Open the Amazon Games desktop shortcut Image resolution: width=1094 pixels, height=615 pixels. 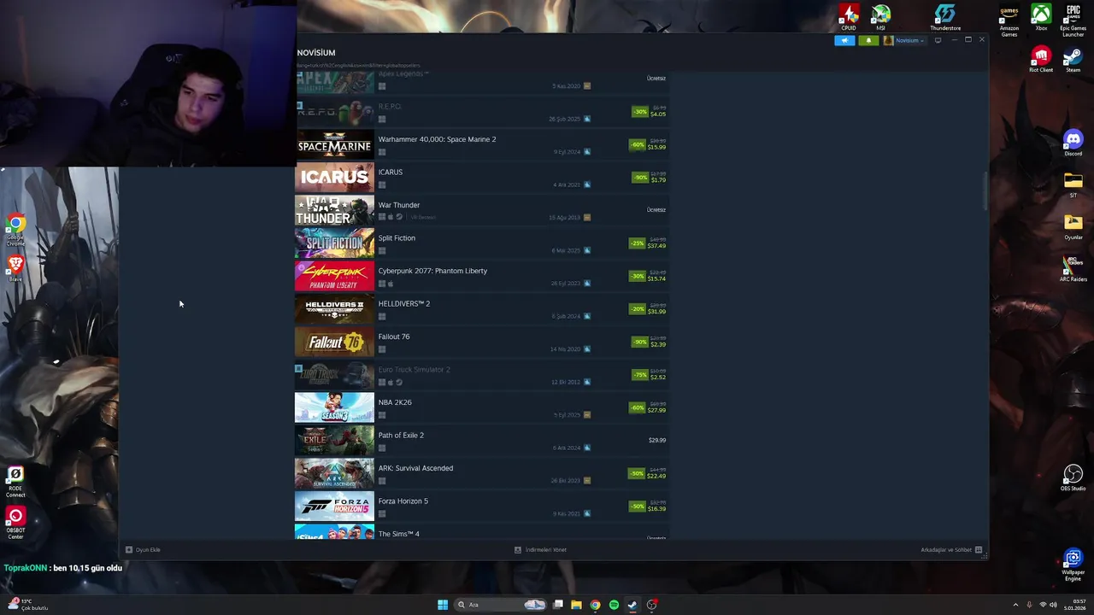pyautogui.click(x=1009, y=20)
